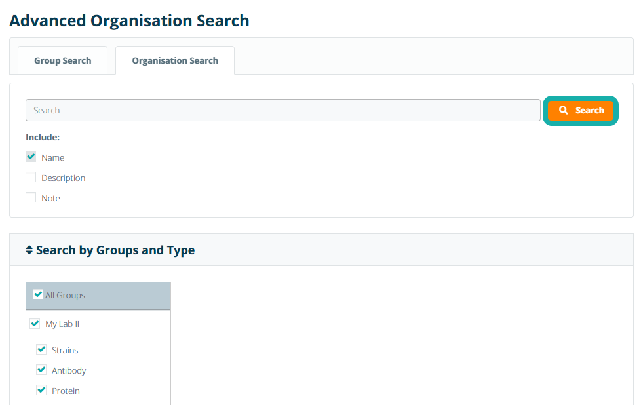The width and height of the screenshot is (639, 405).
Task: Click the Include: label text
Action: tap(43, 138)
